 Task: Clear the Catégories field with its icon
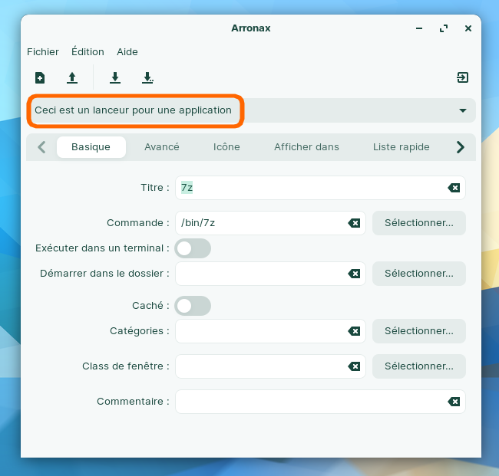pos(354,331)
